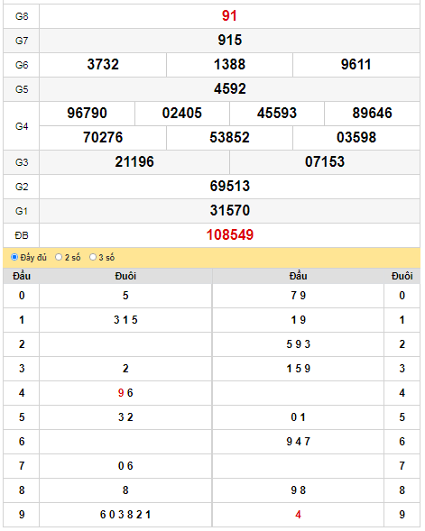Image resolution: width=425 pixels, height=531 pixels.
Task: Click G6 number 1388
Action: coord(229,65)
